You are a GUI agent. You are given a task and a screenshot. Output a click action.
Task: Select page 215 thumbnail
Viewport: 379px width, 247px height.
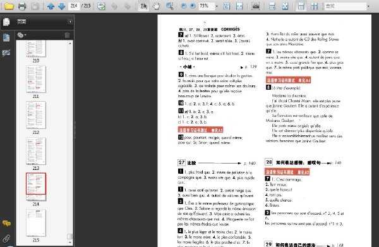coord(36,222)
